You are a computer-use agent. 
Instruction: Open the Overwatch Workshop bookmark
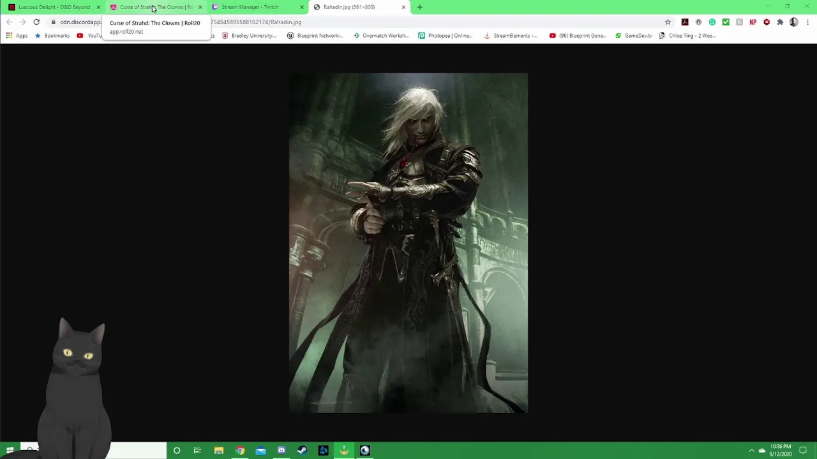[x=381, y=36]
